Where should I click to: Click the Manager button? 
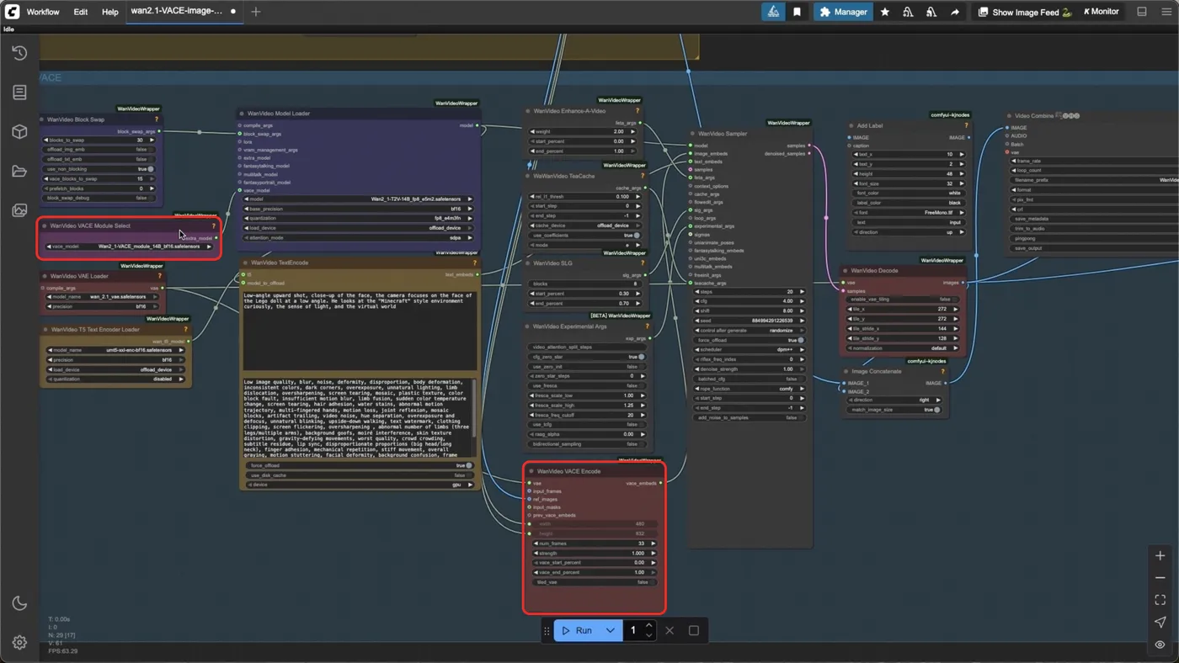pyautogui.click(x=843, y=12)
